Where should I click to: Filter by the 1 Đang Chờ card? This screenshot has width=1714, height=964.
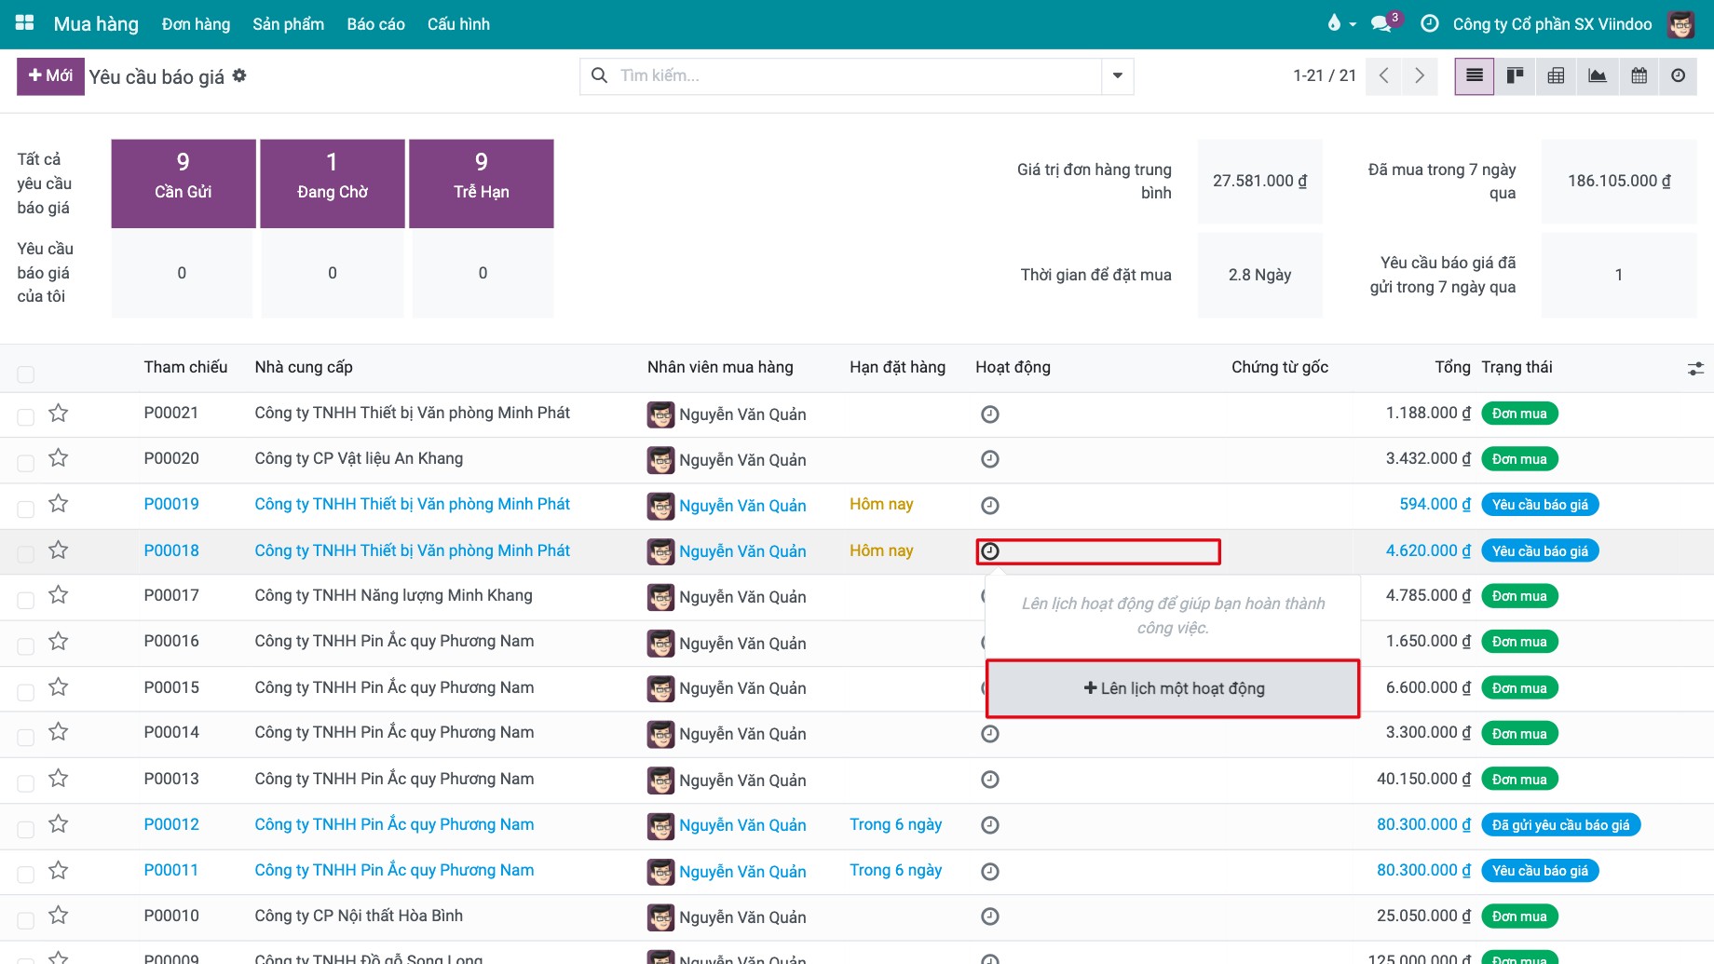[x=333, y=183]
